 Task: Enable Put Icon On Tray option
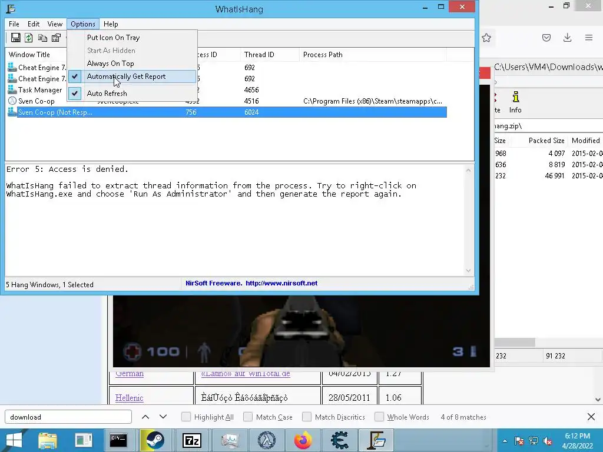132,38
